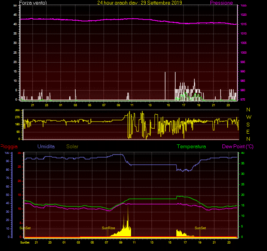Click the 'S' compass letter beside the direction graph
This screenshot has width=267, height=251.
coord(248,125)
